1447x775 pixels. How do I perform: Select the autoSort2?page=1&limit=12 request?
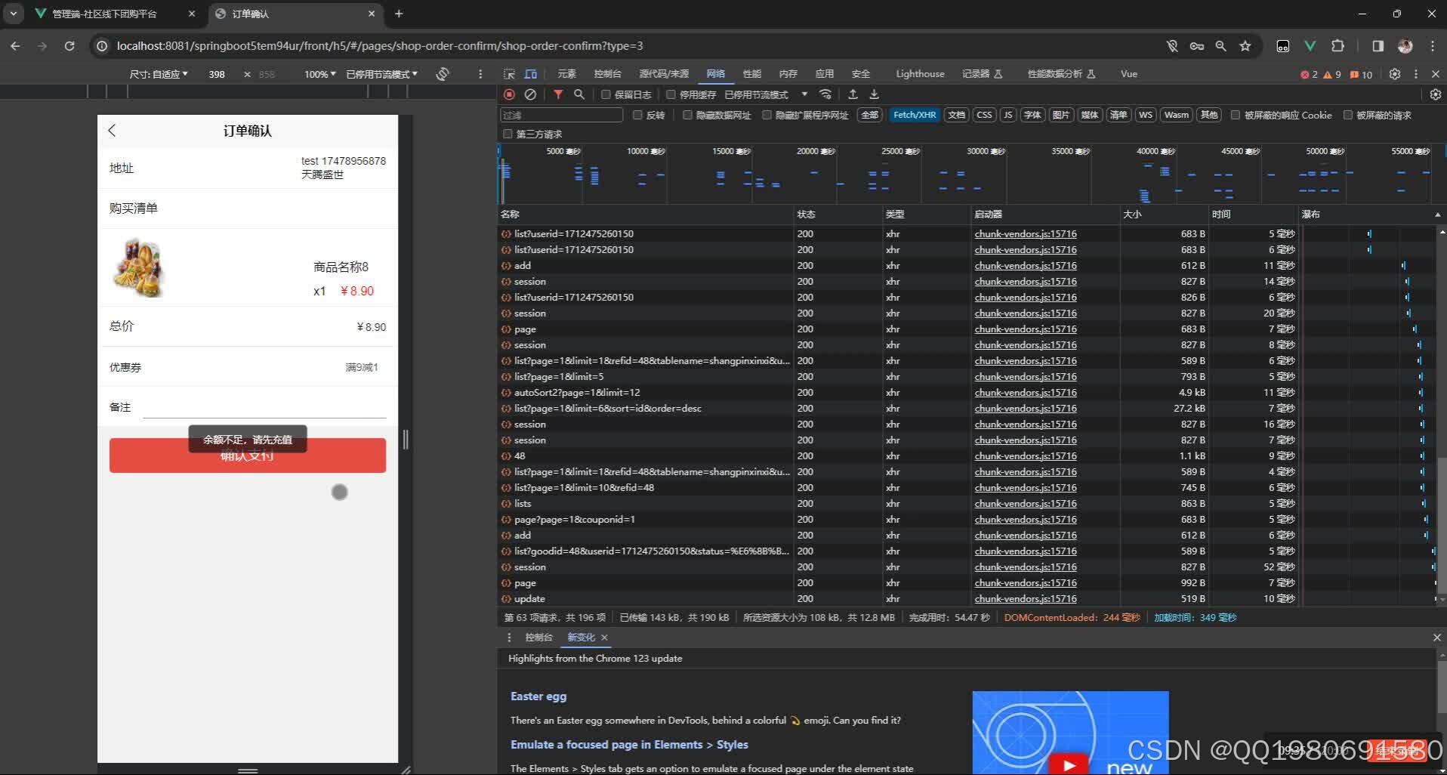tap(577, 392)
